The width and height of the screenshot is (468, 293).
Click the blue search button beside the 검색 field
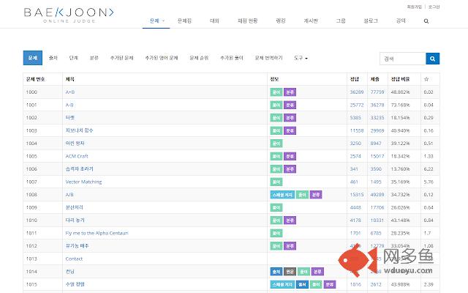coord(432,59)
